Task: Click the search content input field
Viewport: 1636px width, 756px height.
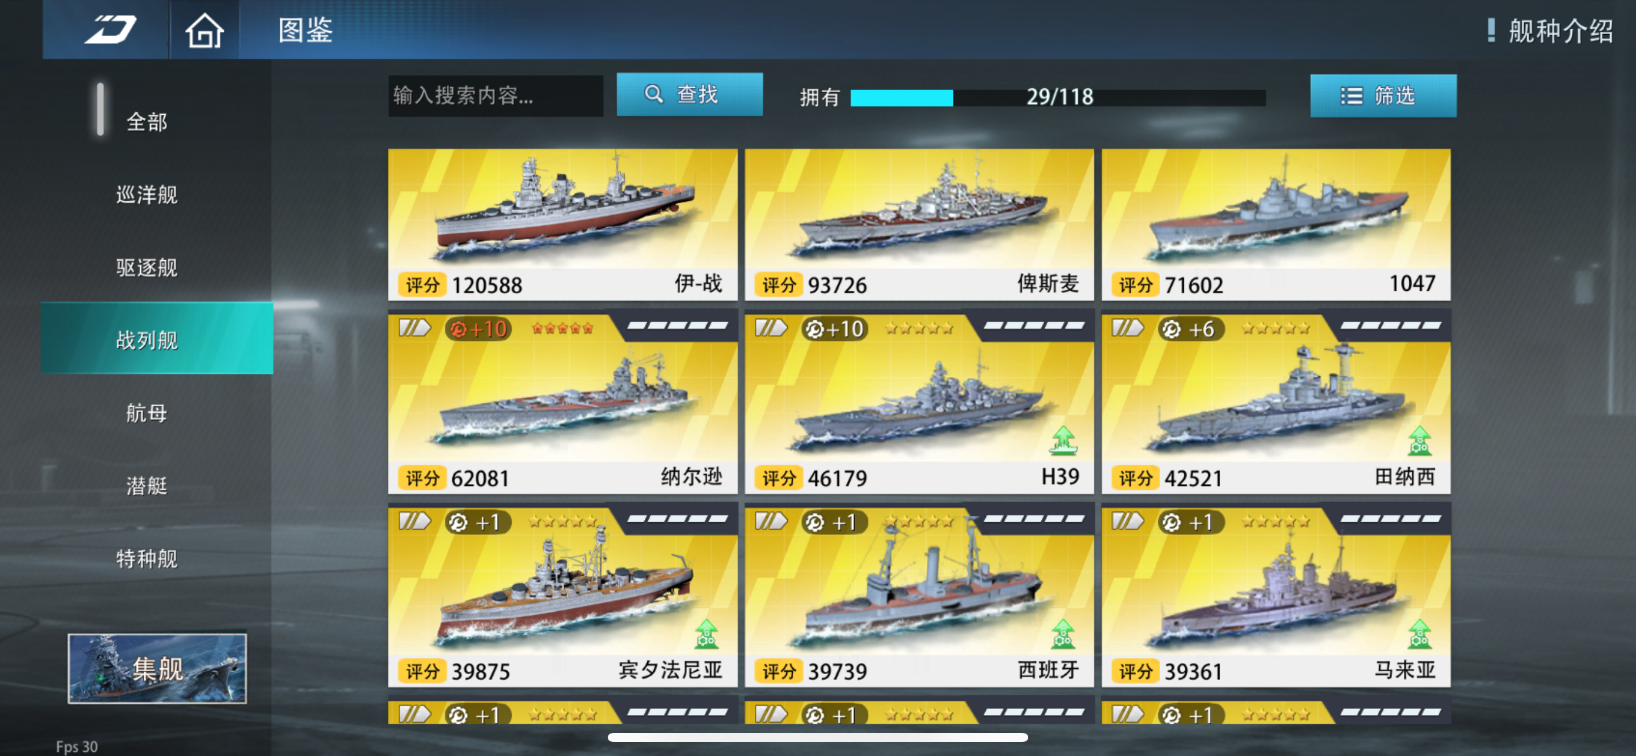Action: (495, 96)
